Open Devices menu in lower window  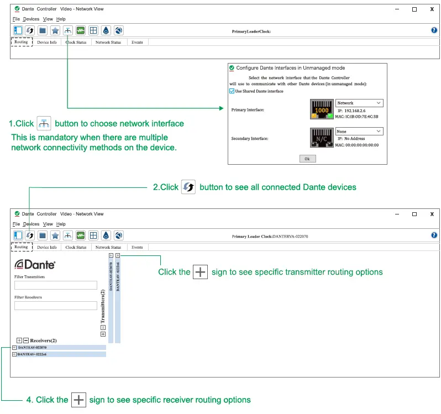pos(31,224)
